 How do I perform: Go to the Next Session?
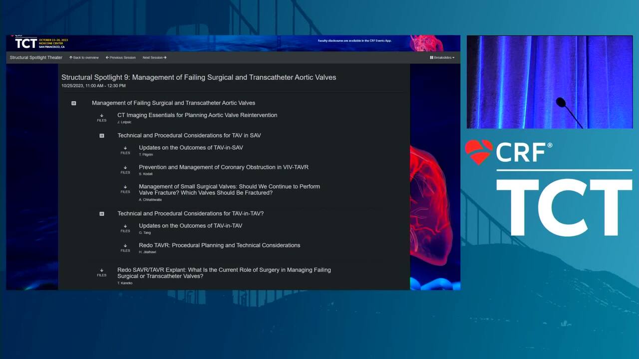coord(154,58)
